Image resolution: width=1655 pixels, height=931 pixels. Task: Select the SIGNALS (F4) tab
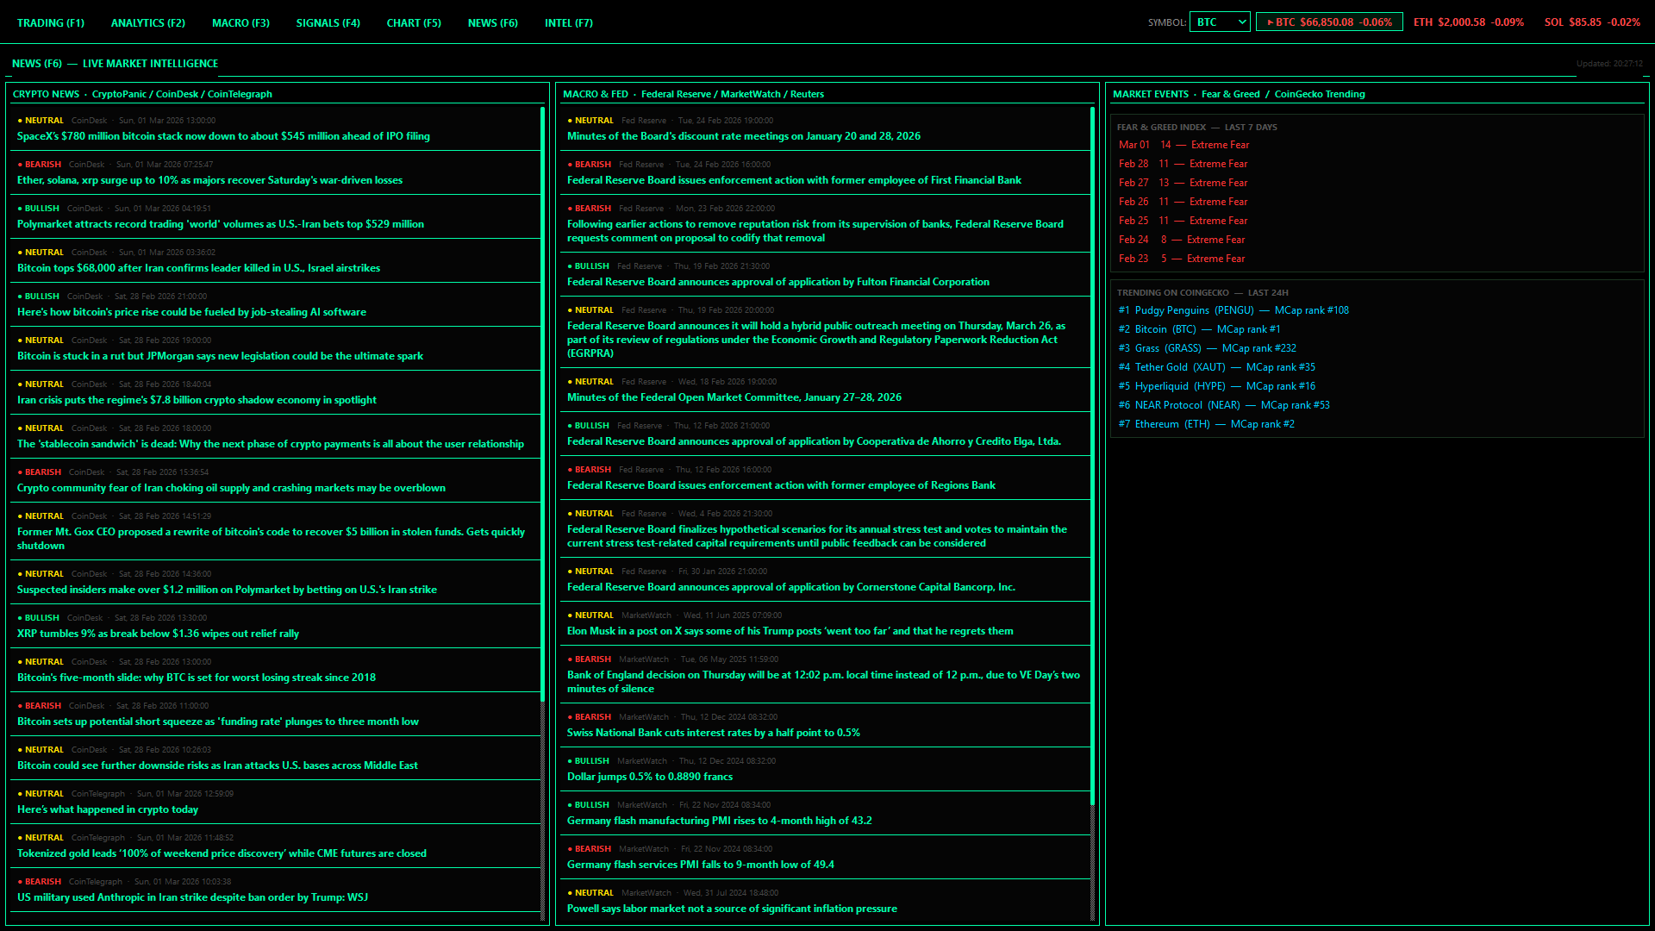328,23
